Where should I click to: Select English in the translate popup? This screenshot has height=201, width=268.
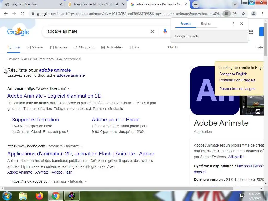click(x=206, y=24)
